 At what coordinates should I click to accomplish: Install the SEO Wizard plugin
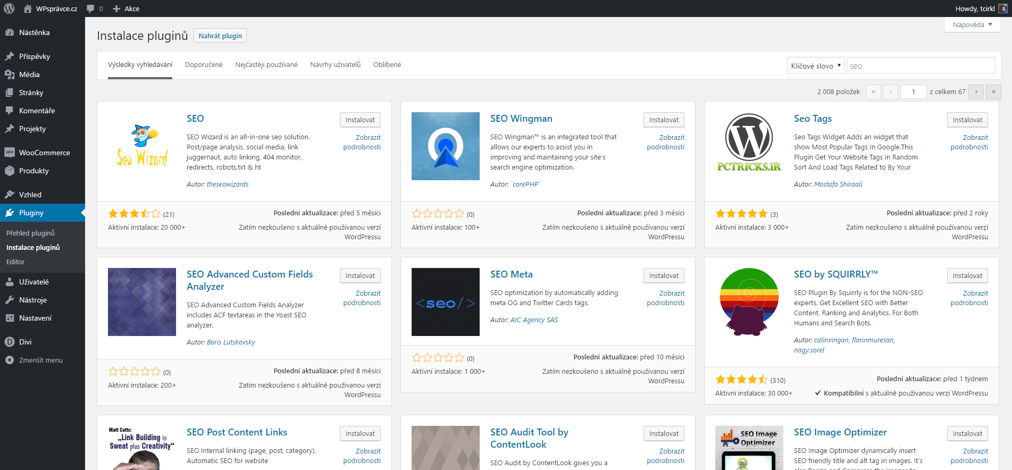[360, 120]
